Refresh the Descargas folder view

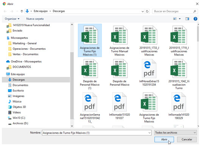(x=147, y=11)
